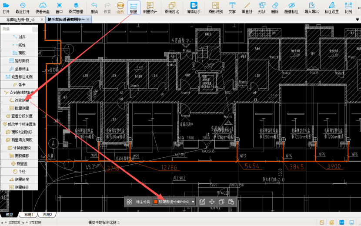Open 图层管理 layer management

pos(76,8)
